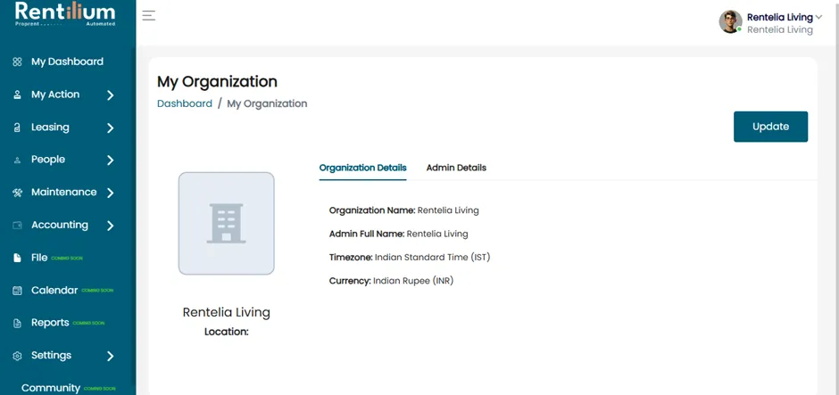The image size is (839, 395).
Task: Click the Settings gear icon
Action: pyautogui.click(x=17, y=356)
